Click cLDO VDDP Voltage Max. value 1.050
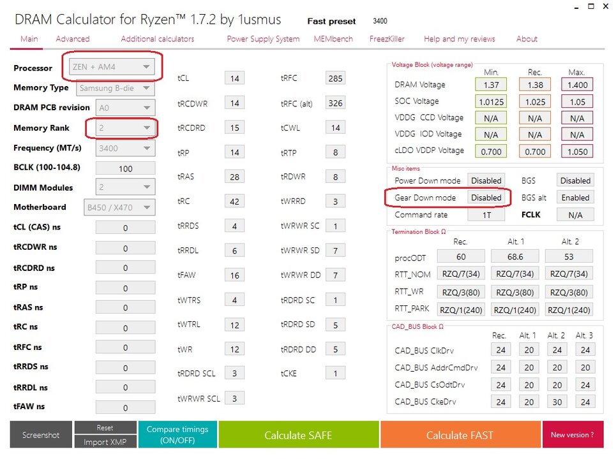 [x=577, y=152]
